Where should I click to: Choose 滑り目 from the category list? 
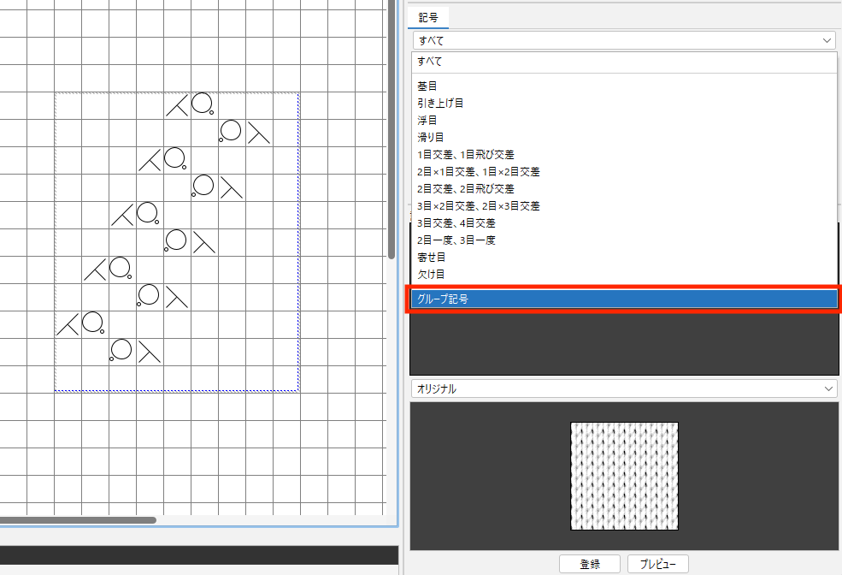624,138
